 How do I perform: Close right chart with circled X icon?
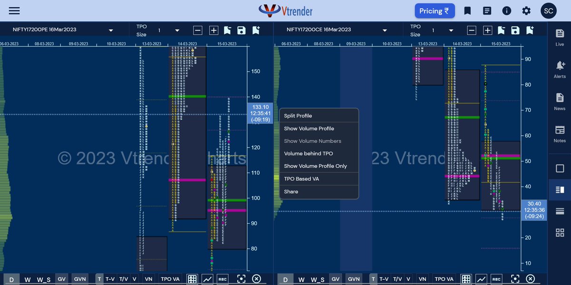(x=530, y=279)
